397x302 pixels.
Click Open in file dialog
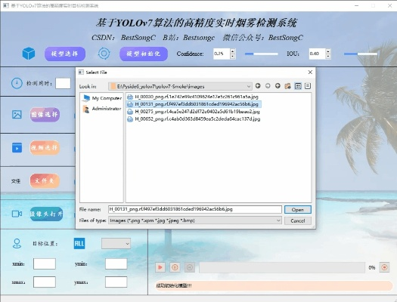click(298, 209)
